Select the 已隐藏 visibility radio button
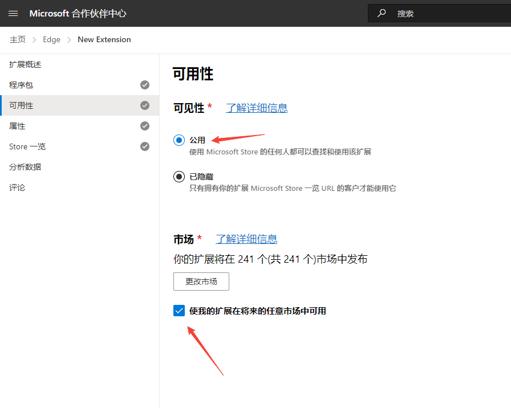 tap(179, 177)
